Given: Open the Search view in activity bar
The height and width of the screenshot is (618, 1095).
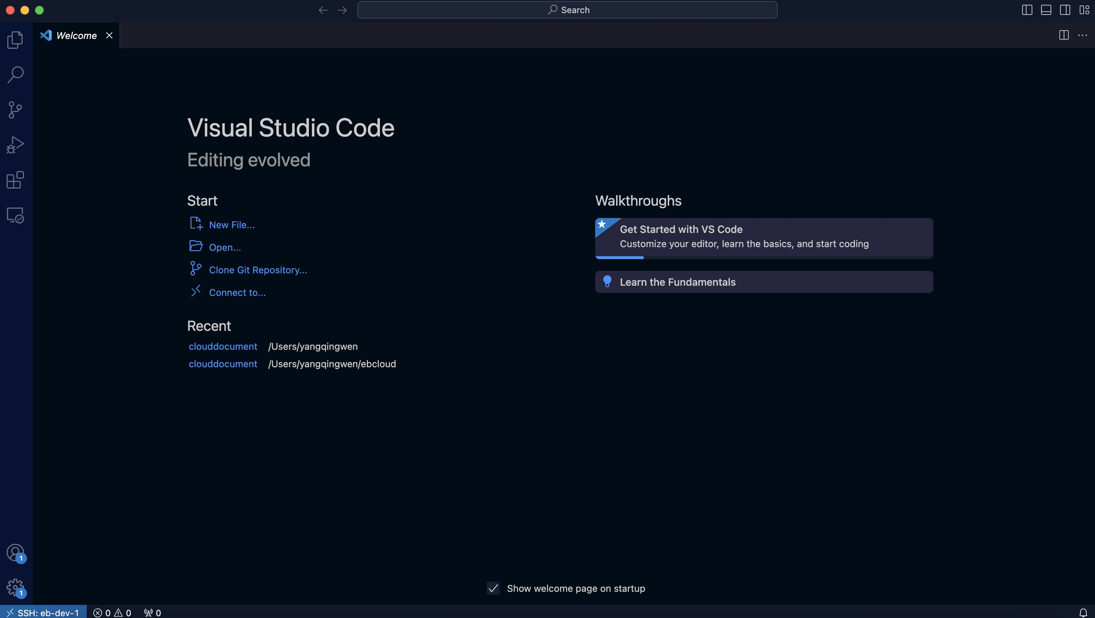Looking at the screenshot, I should [15, 75].
